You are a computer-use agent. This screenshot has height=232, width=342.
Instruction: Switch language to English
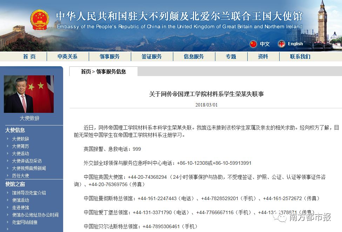pos(295,44)
